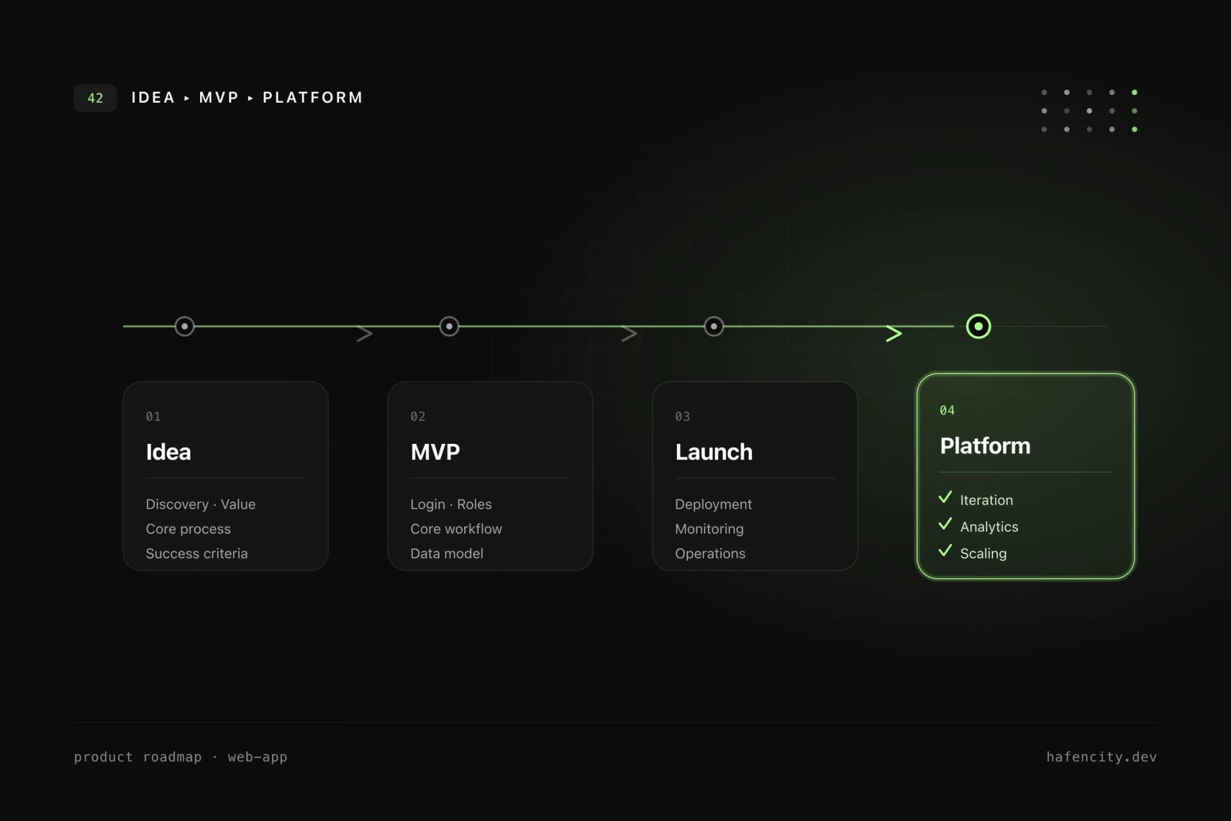Viewport: 1231px width, 821px height.
Task: Click the green arrow before Platform node
Action: click(x=894, y=334)
